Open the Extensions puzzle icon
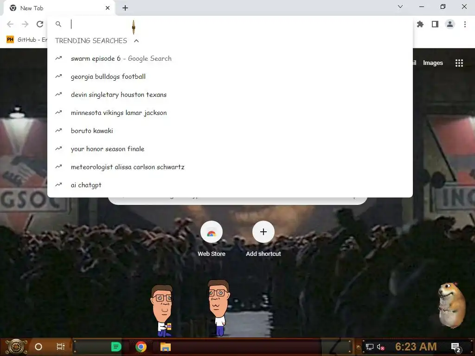The height and width of the screenshot is (356, 475). pos(420,24)
